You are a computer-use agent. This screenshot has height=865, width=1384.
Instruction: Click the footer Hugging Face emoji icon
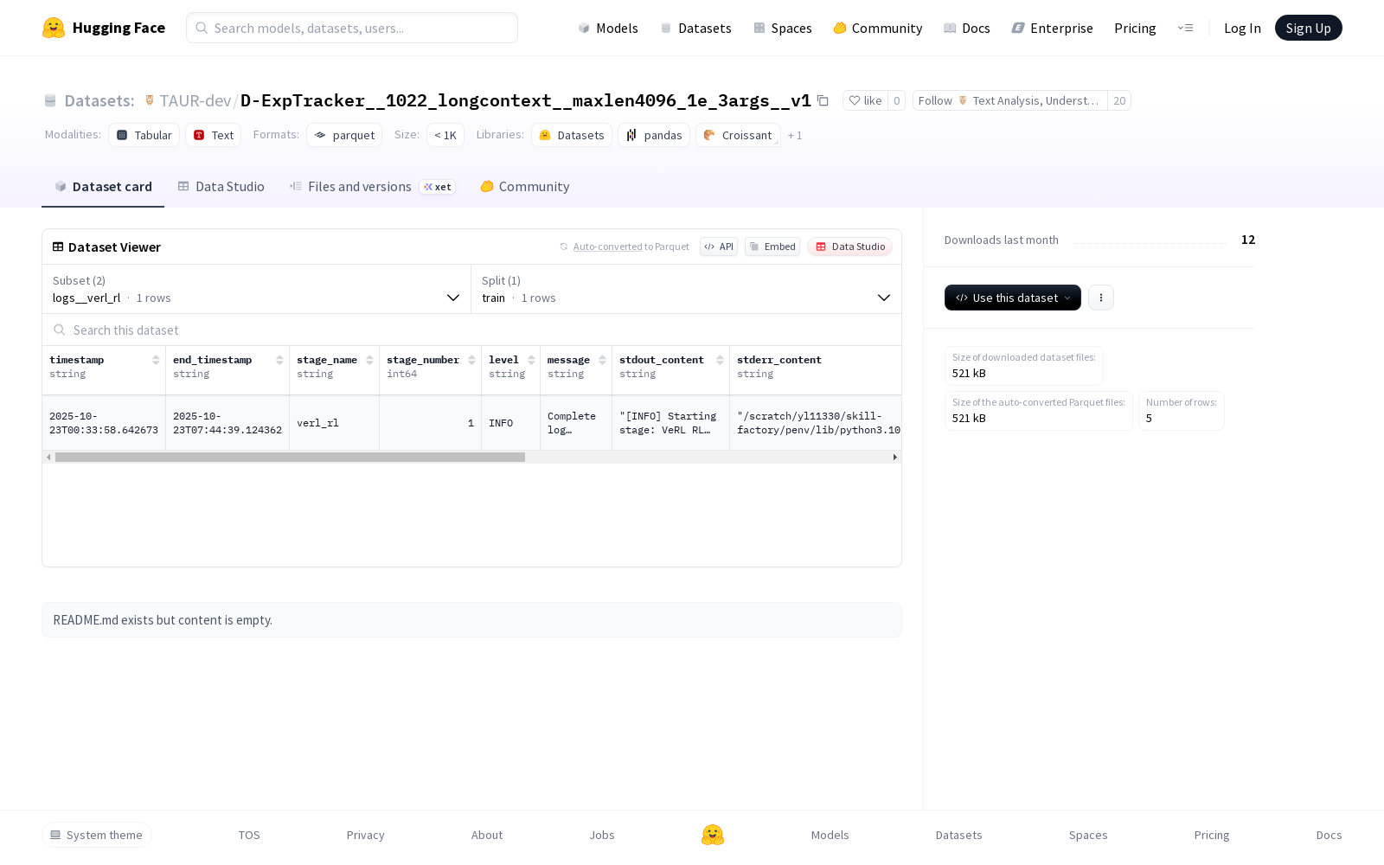[x=713, y=835]
